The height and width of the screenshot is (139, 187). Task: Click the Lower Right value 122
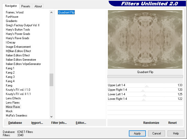coord(180,99)
